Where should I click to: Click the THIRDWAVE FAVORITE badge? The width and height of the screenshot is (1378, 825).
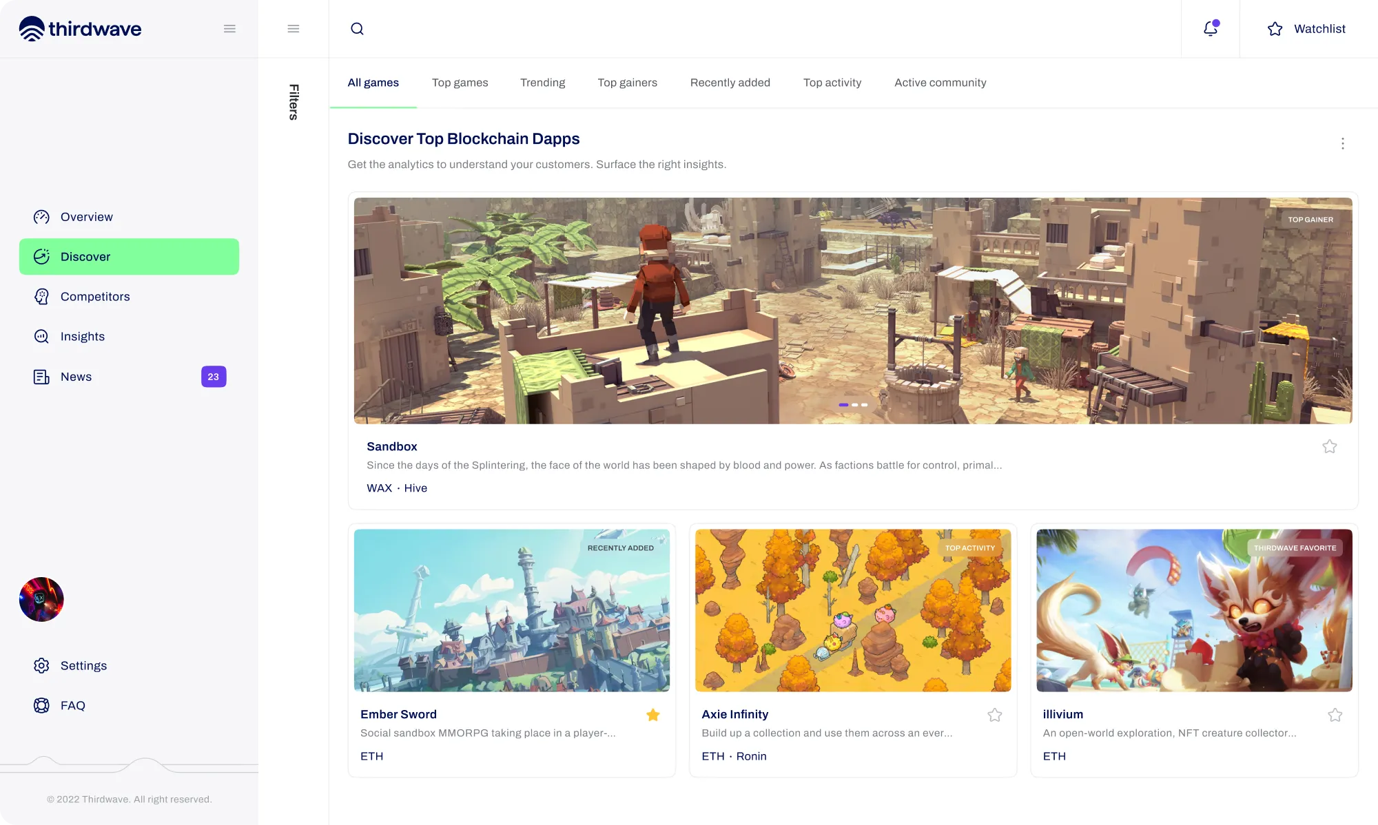click(1295, 548)
